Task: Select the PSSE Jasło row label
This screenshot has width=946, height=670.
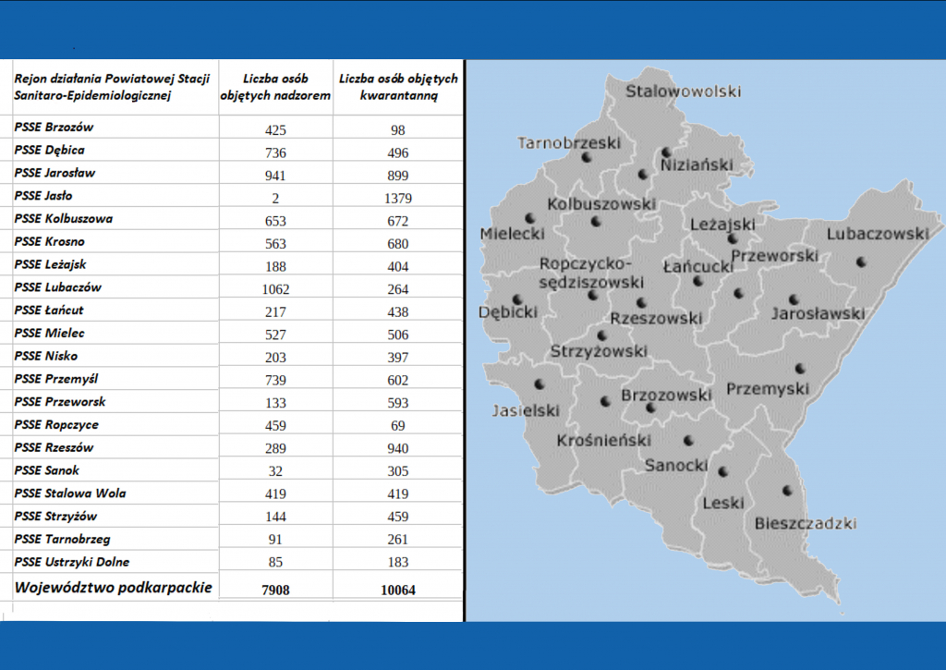Action: click(43, 196)
